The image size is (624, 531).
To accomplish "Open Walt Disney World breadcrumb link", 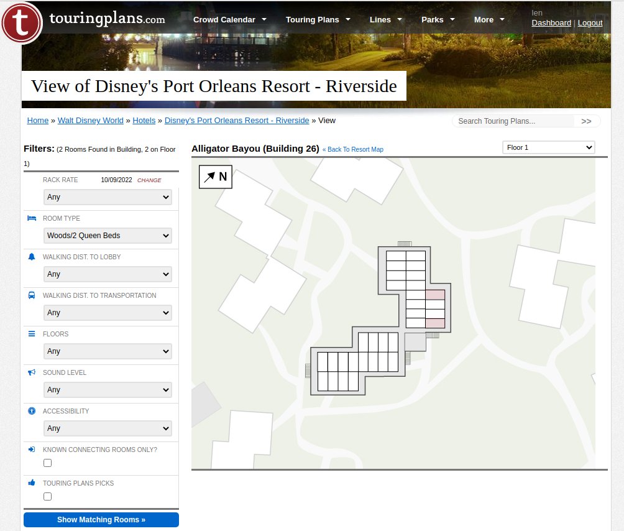I will (90, 120).
